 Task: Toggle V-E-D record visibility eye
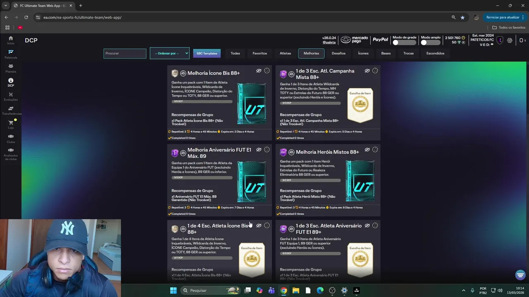coord(492,45)
